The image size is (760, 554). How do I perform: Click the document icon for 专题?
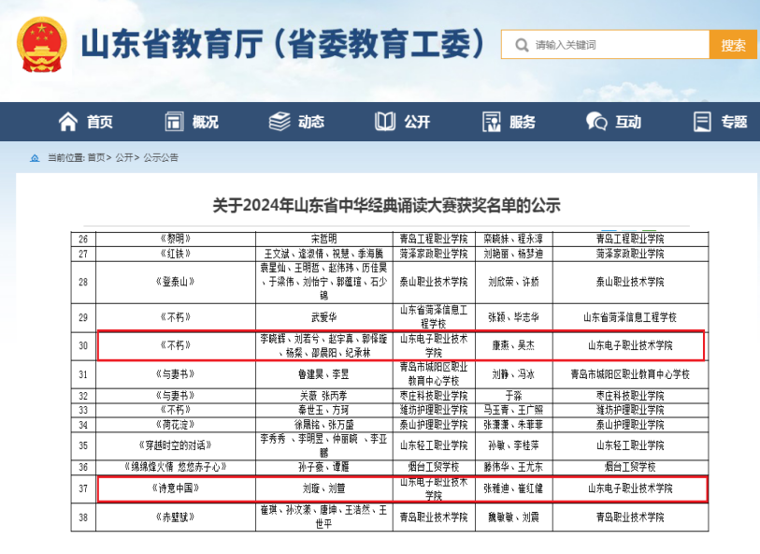[703, 122]
